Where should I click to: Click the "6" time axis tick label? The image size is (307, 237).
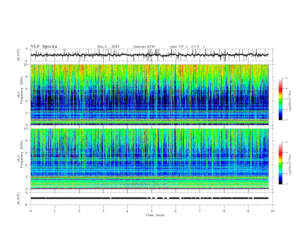coord(176,211)
